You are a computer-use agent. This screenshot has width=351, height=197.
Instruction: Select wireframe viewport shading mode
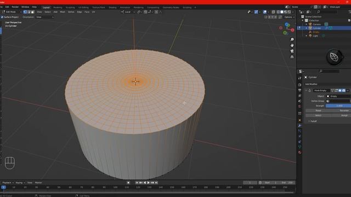pos(278,12)
